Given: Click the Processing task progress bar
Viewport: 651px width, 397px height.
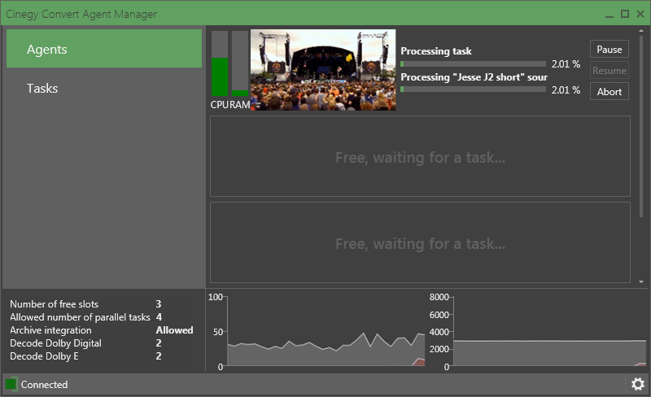Looking at the screenshot, I should (x=473, y=64).
